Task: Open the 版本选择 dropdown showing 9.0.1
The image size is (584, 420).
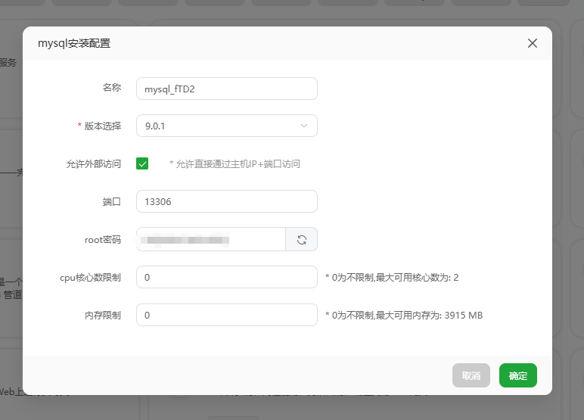Action: pyautogui.click(x=219, y=126)
